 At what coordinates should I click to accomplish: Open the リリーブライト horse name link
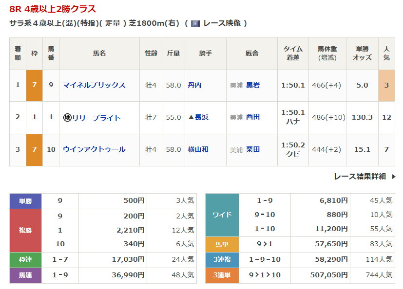96,118
